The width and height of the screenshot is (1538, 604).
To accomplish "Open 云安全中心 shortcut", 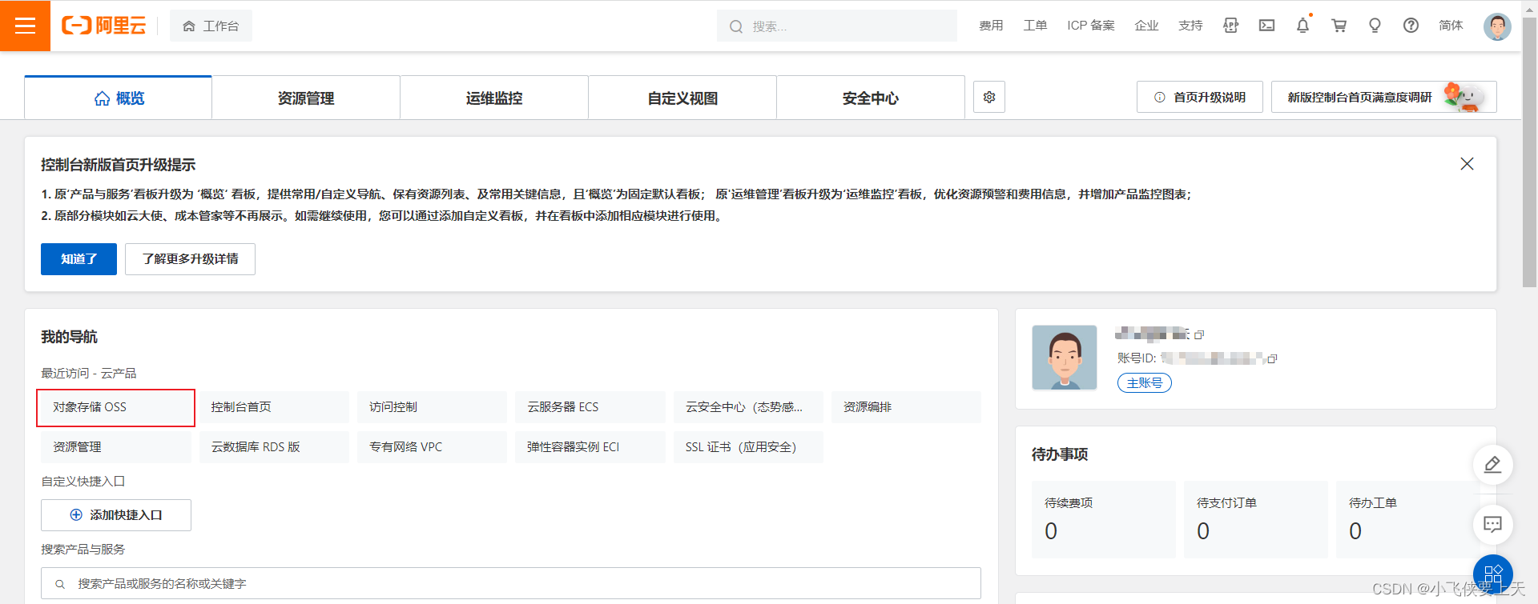I will point(748,407).
